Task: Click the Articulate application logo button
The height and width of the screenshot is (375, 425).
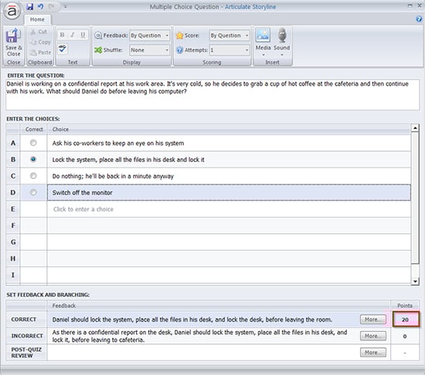Action: click(x=12, y=11)
